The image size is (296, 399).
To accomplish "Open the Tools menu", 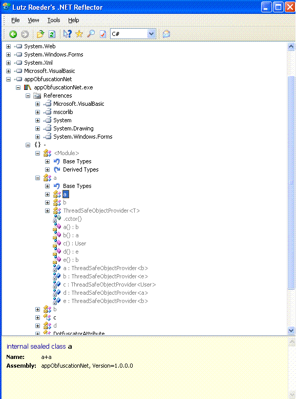I will tap(54, 20).
